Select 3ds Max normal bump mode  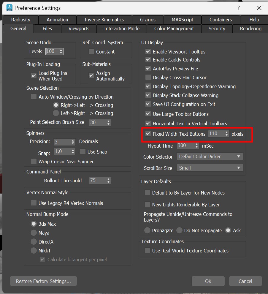click(34, 224)
